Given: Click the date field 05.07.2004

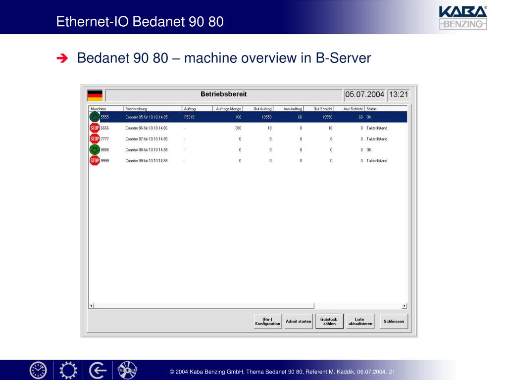Looking at the screenshot, I should (365, 95).
